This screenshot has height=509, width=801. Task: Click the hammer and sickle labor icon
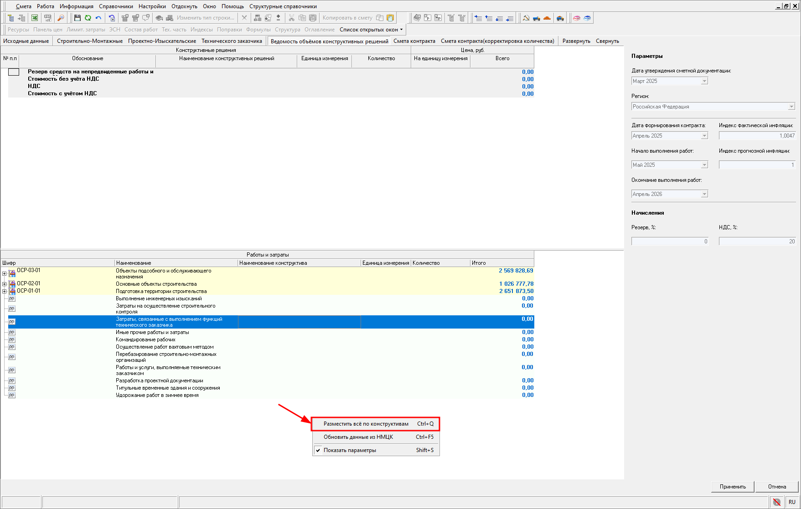pyautogui.click(x=526, y=18)
